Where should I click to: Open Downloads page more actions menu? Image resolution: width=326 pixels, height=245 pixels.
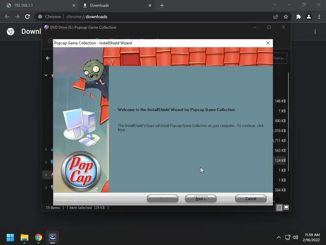point(315,32)
